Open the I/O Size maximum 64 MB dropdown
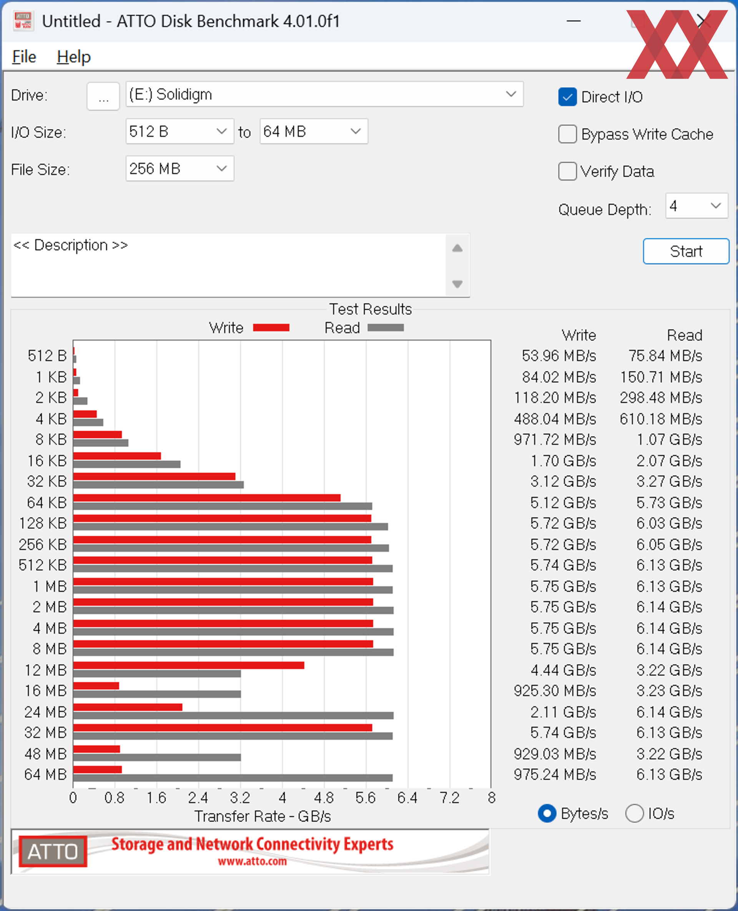738x911 pixels. pyautogui.click(x=314, y=131)
